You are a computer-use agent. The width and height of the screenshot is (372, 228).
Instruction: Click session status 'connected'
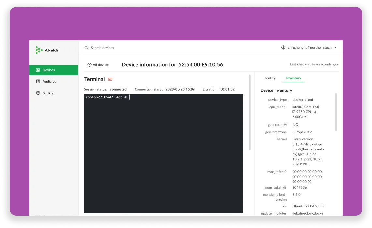tap(118, 89)
